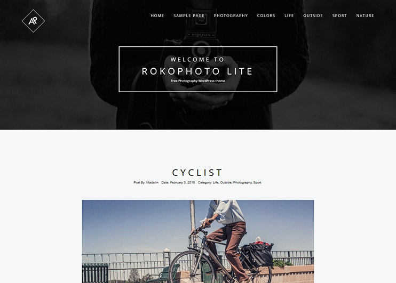Open the cyclist photo thumbnail
396x283 pixels.
tap(198, 241)
